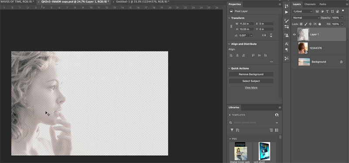Filter layers by smart objects
Viewport: 349px width, 163px height.
pos(338,11)
